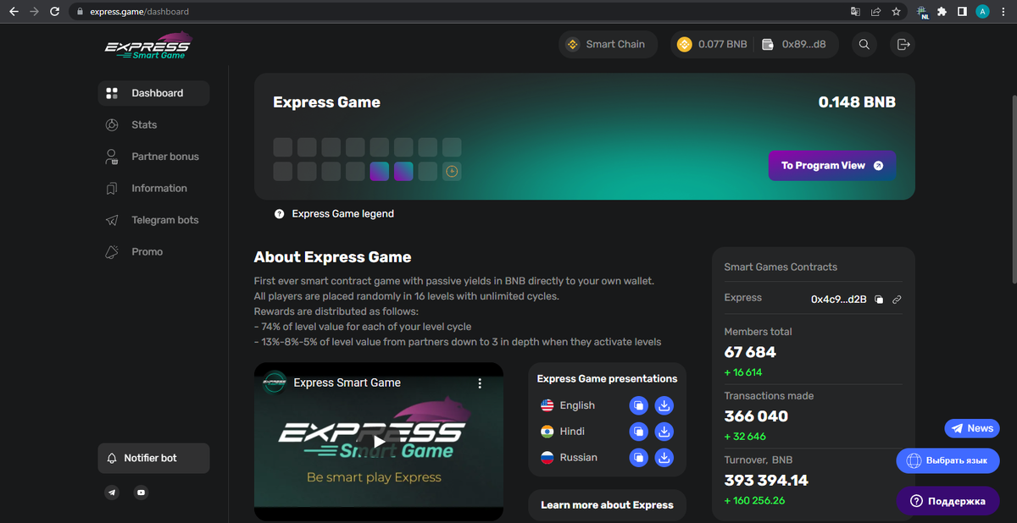
Task: Click the Transactions made value 366 040
Action: [x=756, y=416]
